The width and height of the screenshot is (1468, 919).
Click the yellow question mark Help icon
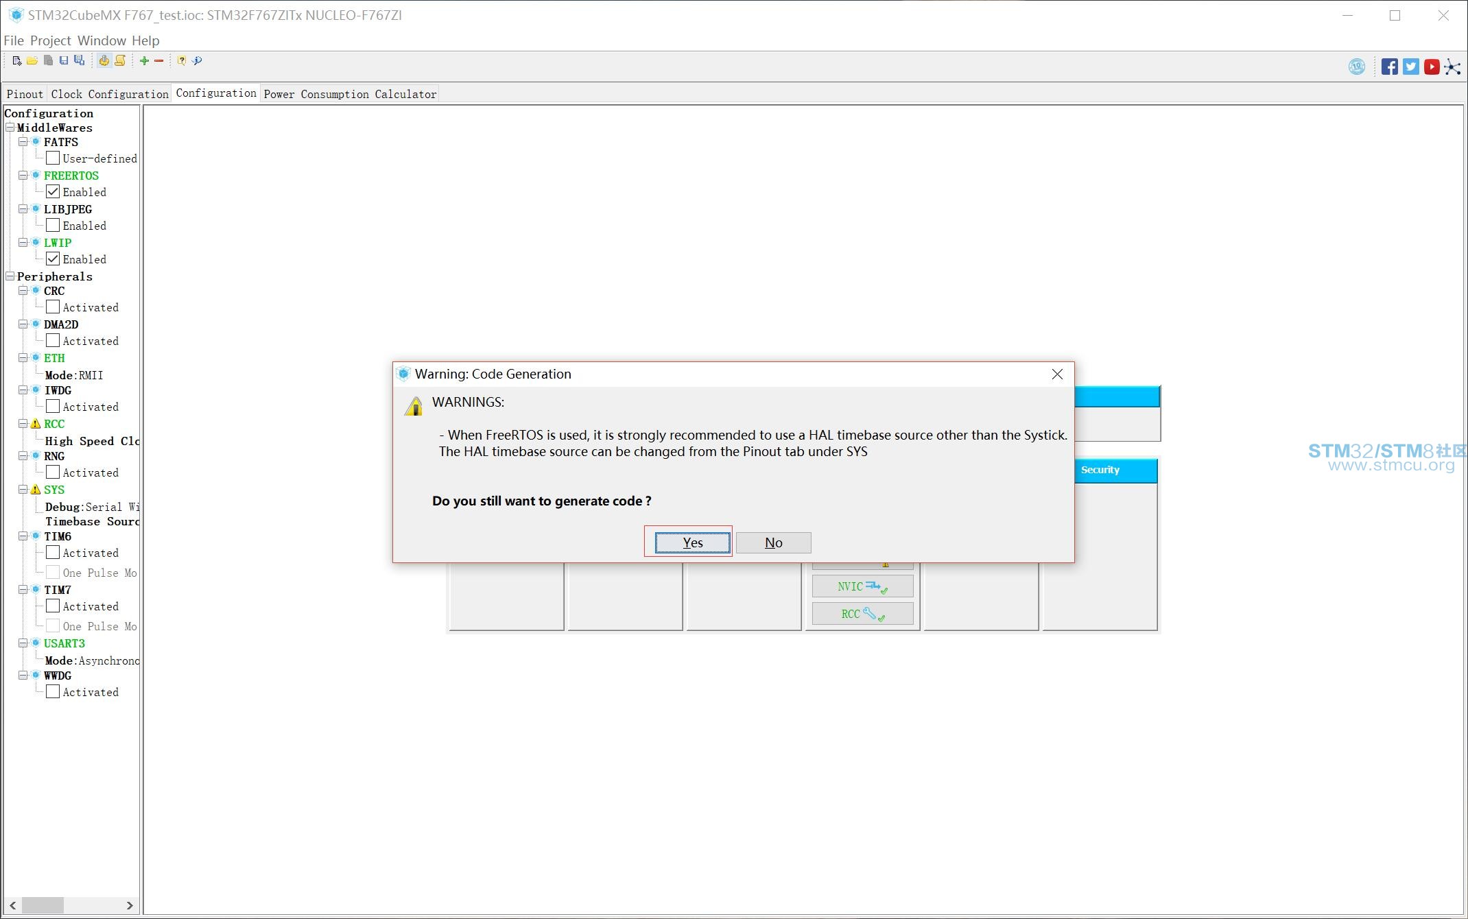pyautogui.click(x=182, y=61)
